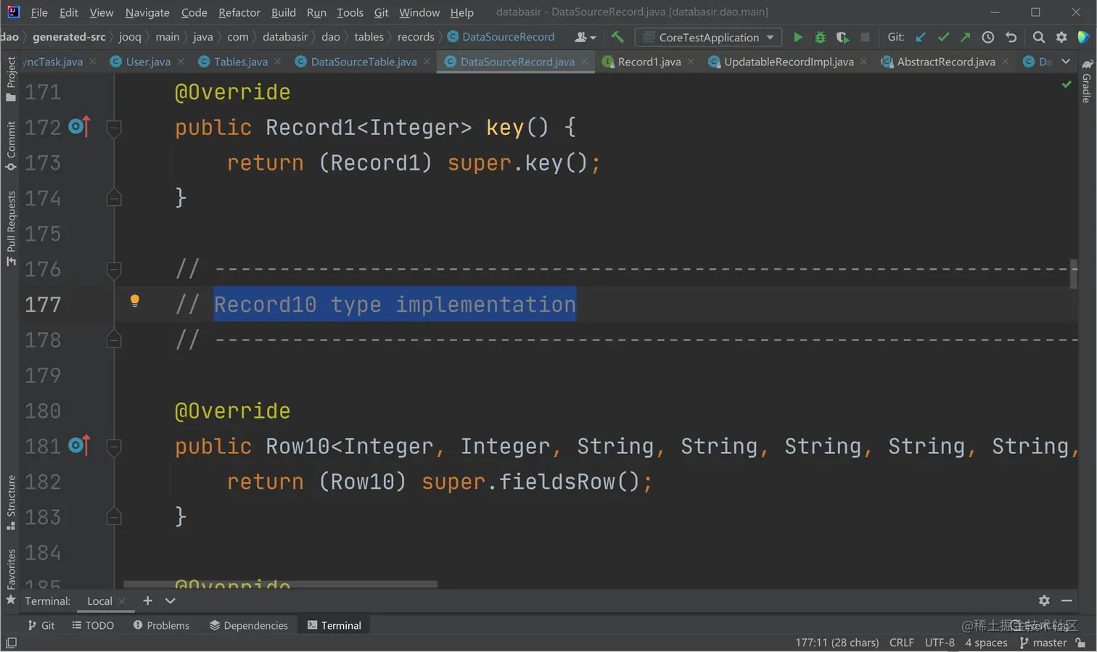This screenshot has width=1097, height=652.
Task: Click the overridden method marker on line 172
Action: coord(79,127)
